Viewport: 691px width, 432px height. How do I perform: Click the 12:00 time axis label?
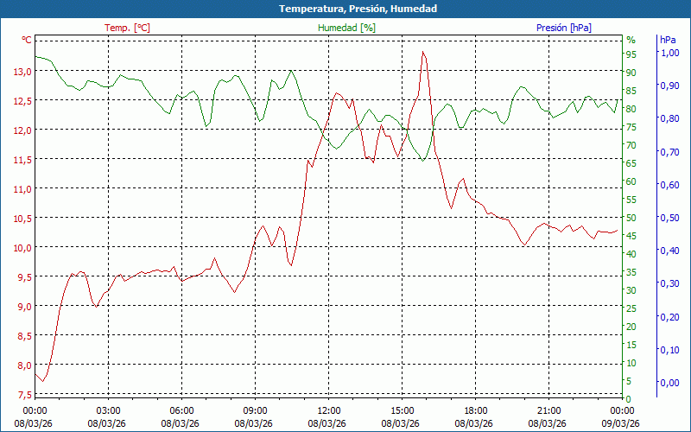(x=328, y=410)
